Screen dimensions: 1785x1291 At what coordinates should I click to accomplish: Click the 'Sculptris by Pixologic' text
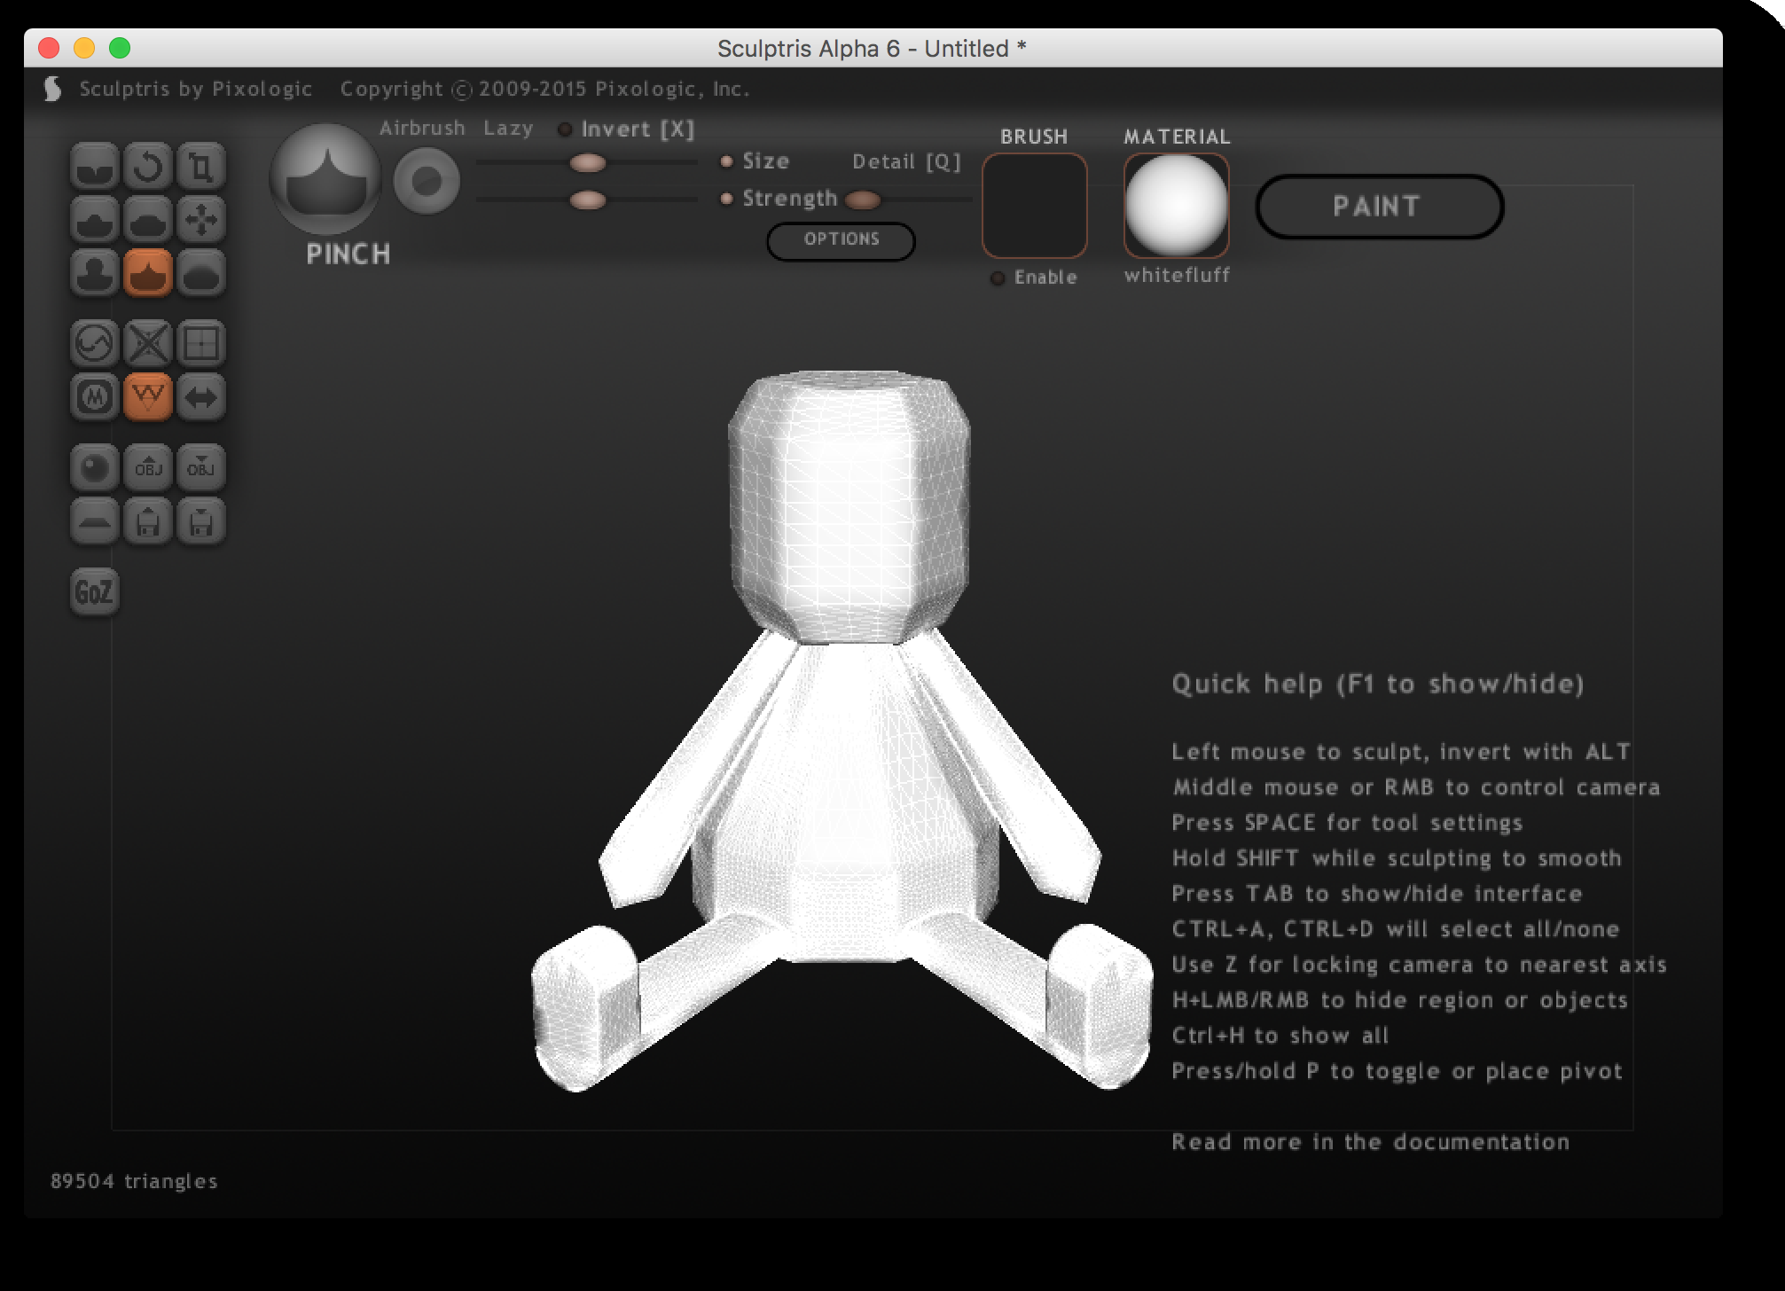click(196, 89)
